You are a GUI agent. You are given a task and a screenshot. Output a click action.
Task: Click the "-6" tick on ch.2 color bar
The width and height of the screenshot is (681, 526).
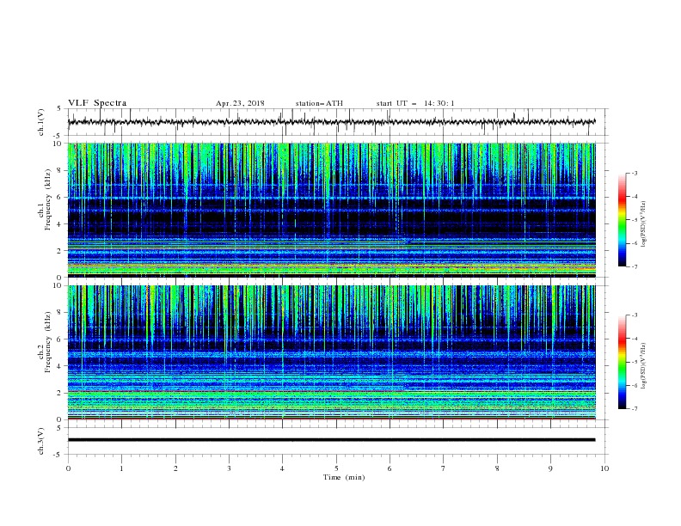(x=635, y=385)
